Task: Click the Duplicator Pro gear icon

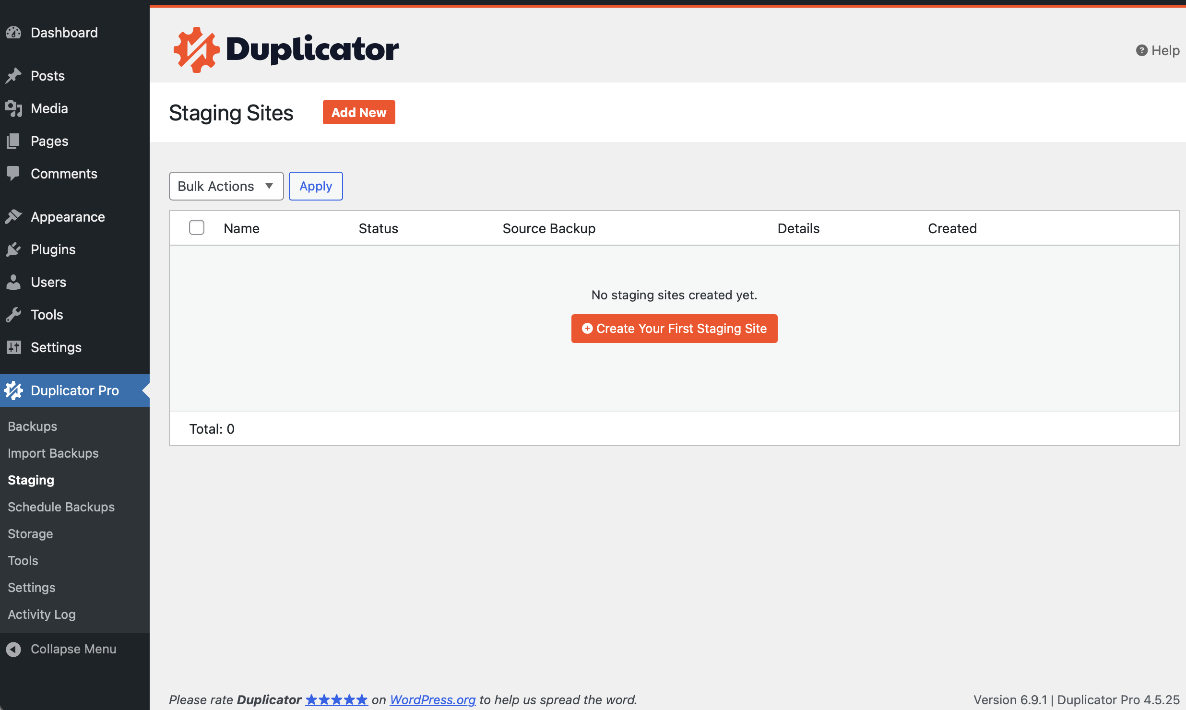Action: pos(14,390)
